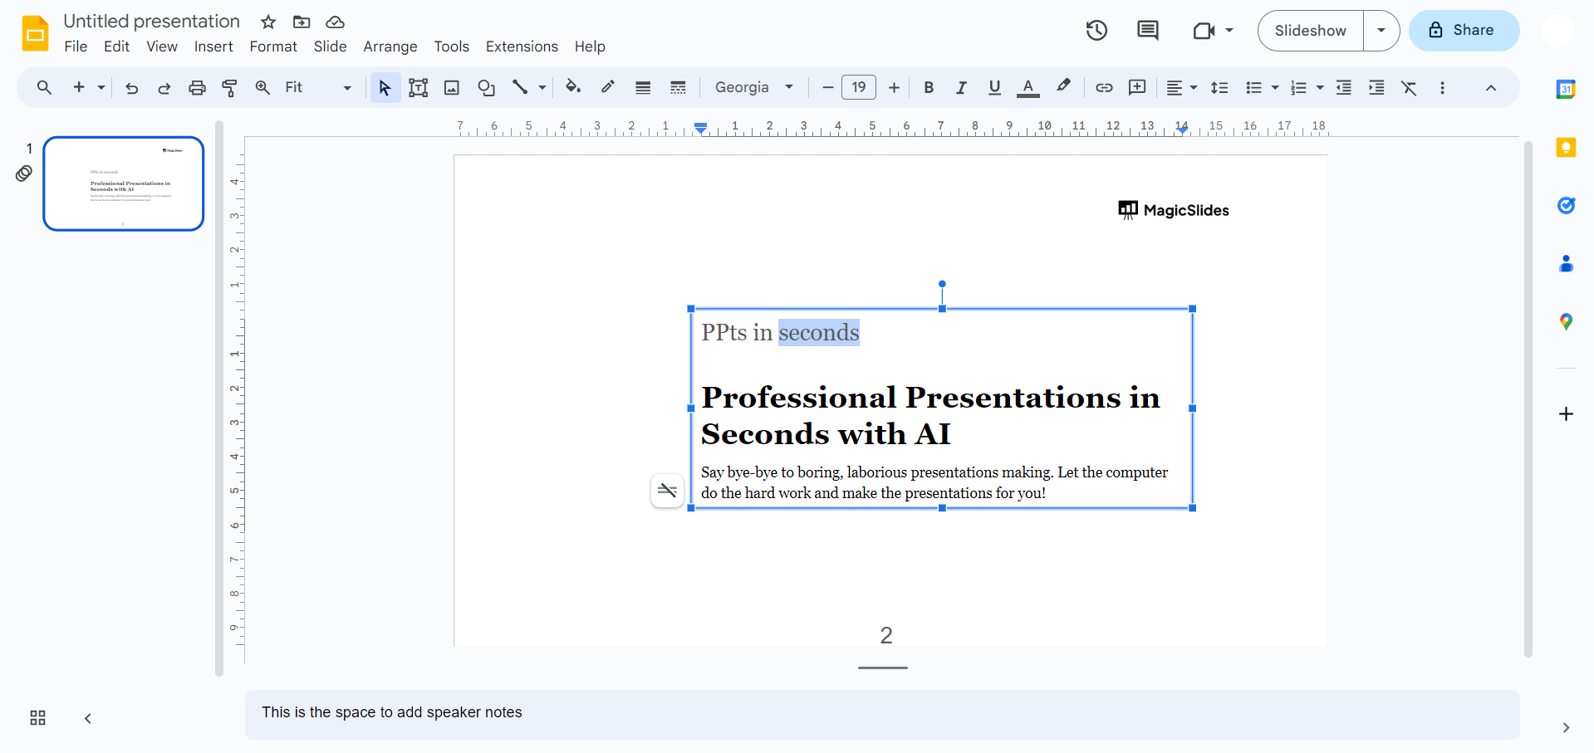
Task: Open the text color picker
Action: point(1028,88)
